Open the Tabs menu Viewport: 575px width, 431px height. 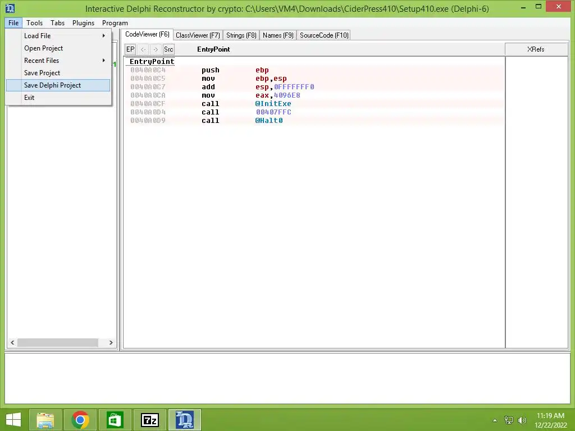(x=58, y=22)
